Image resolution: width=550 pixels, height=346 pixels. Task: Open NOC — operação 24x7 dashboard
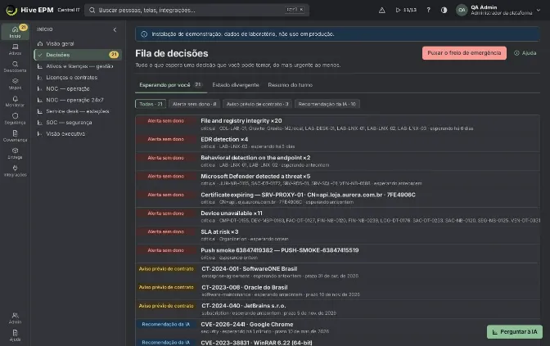[78, 100]
